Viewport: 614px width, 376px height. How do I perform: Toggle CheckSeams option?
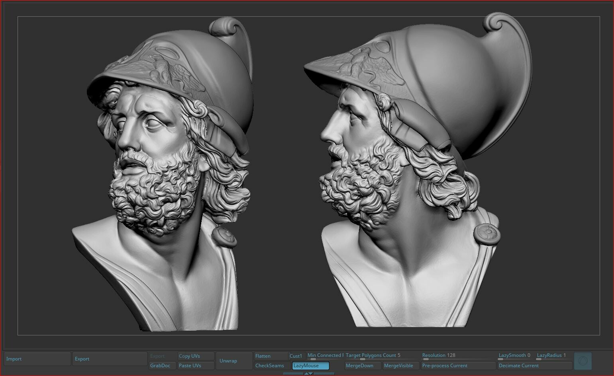273,366
